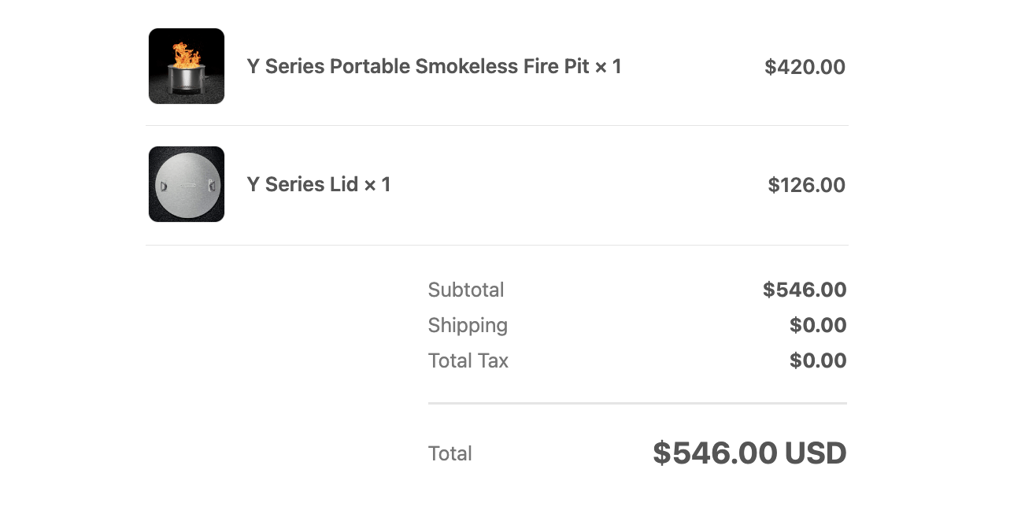Screen dimensions: 1036x510
Task: Click the × 1 quantity beside Y Series Lid
Action: click(x=377, y=185)
